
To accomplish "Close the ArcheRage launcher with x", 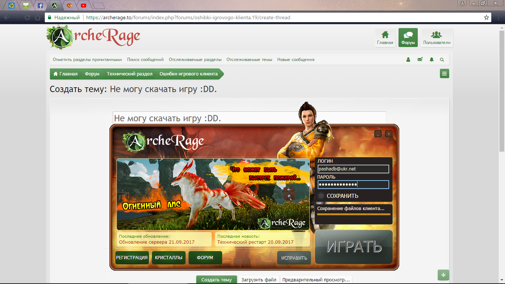I will [x=388, y=134].
